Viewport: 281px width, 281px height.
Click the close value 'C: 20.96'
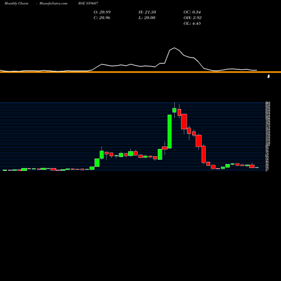point(102,18)
